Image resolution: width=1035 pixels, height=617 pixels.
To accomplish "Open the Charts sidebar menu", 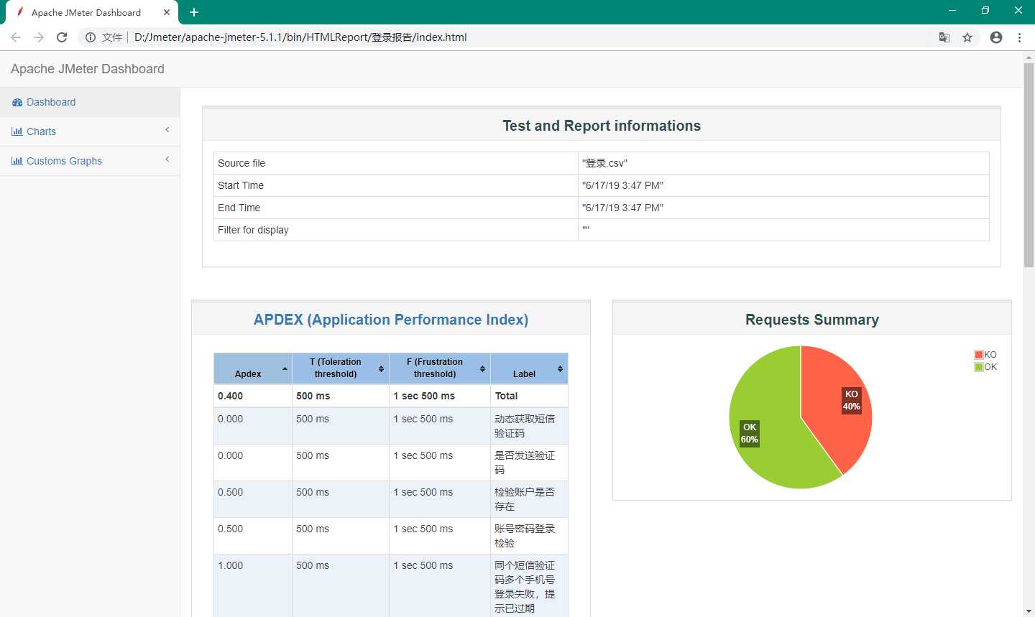I will pos(90,131).
